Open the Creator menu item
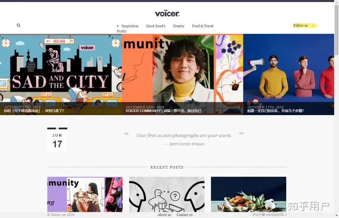Screen dimensions: 339x218 click(x=178, y=26)
